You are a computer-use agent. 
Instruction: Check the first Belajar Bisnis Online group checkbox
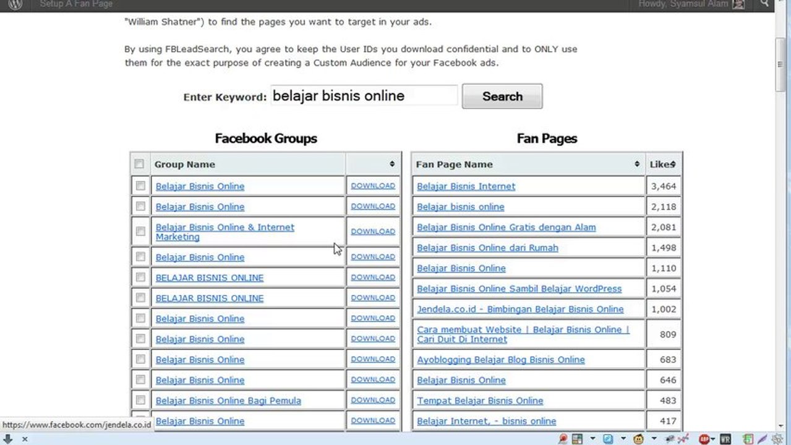pos(140,185)
